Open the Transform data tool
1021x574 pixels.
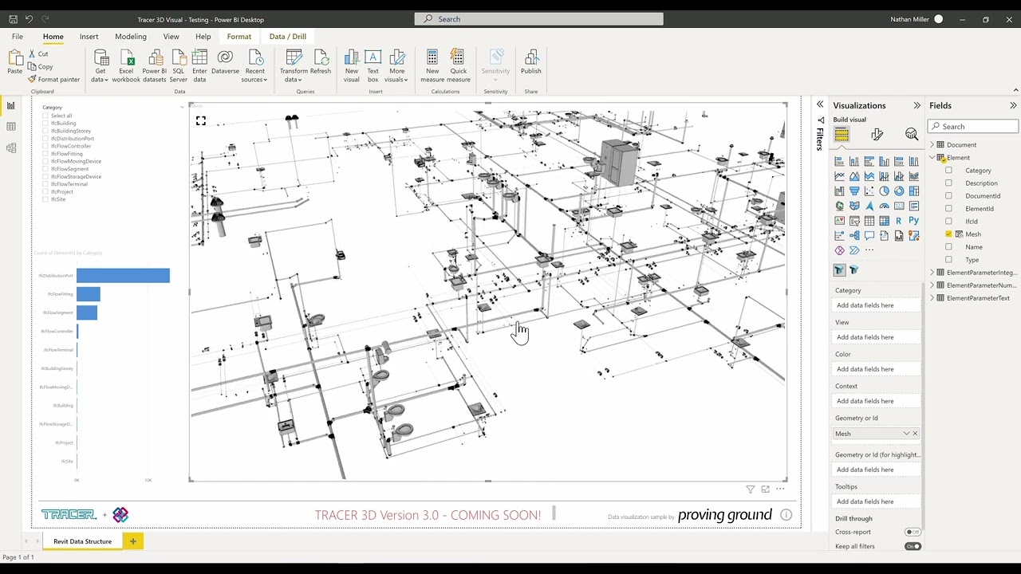(x=294, y=64)
